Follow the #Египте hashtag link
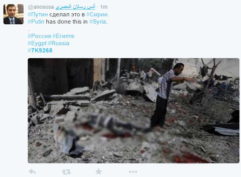The width and height of the screenshot is (241, 177). click(x=63, y=36)
